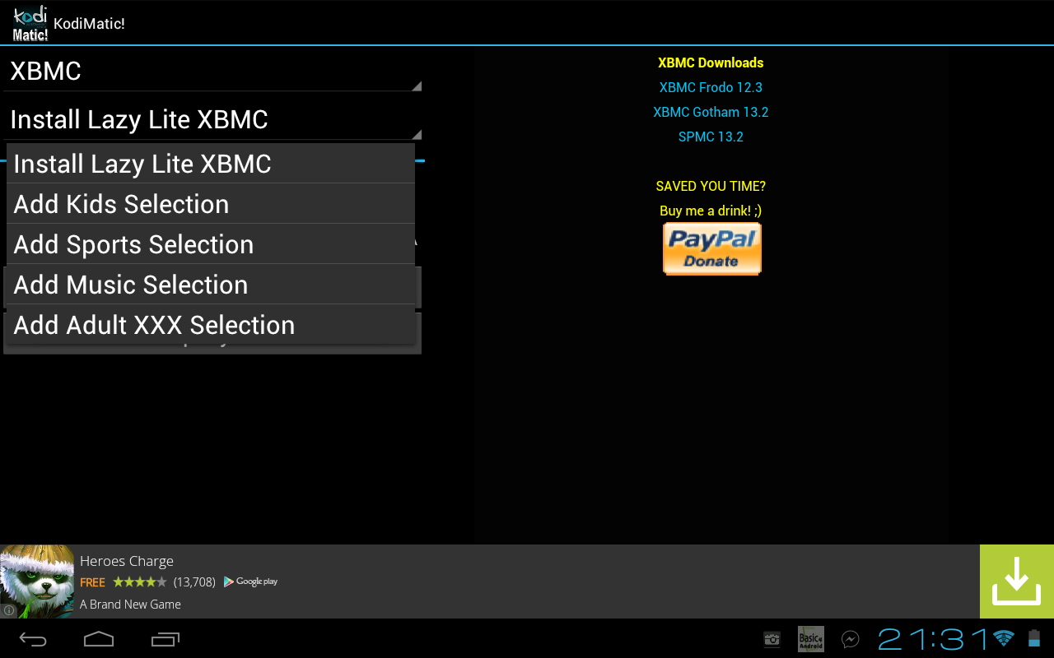Tap the ad info icon
Image resolution: width=1054 pixels, height=658 pixels.
[8, 610]
